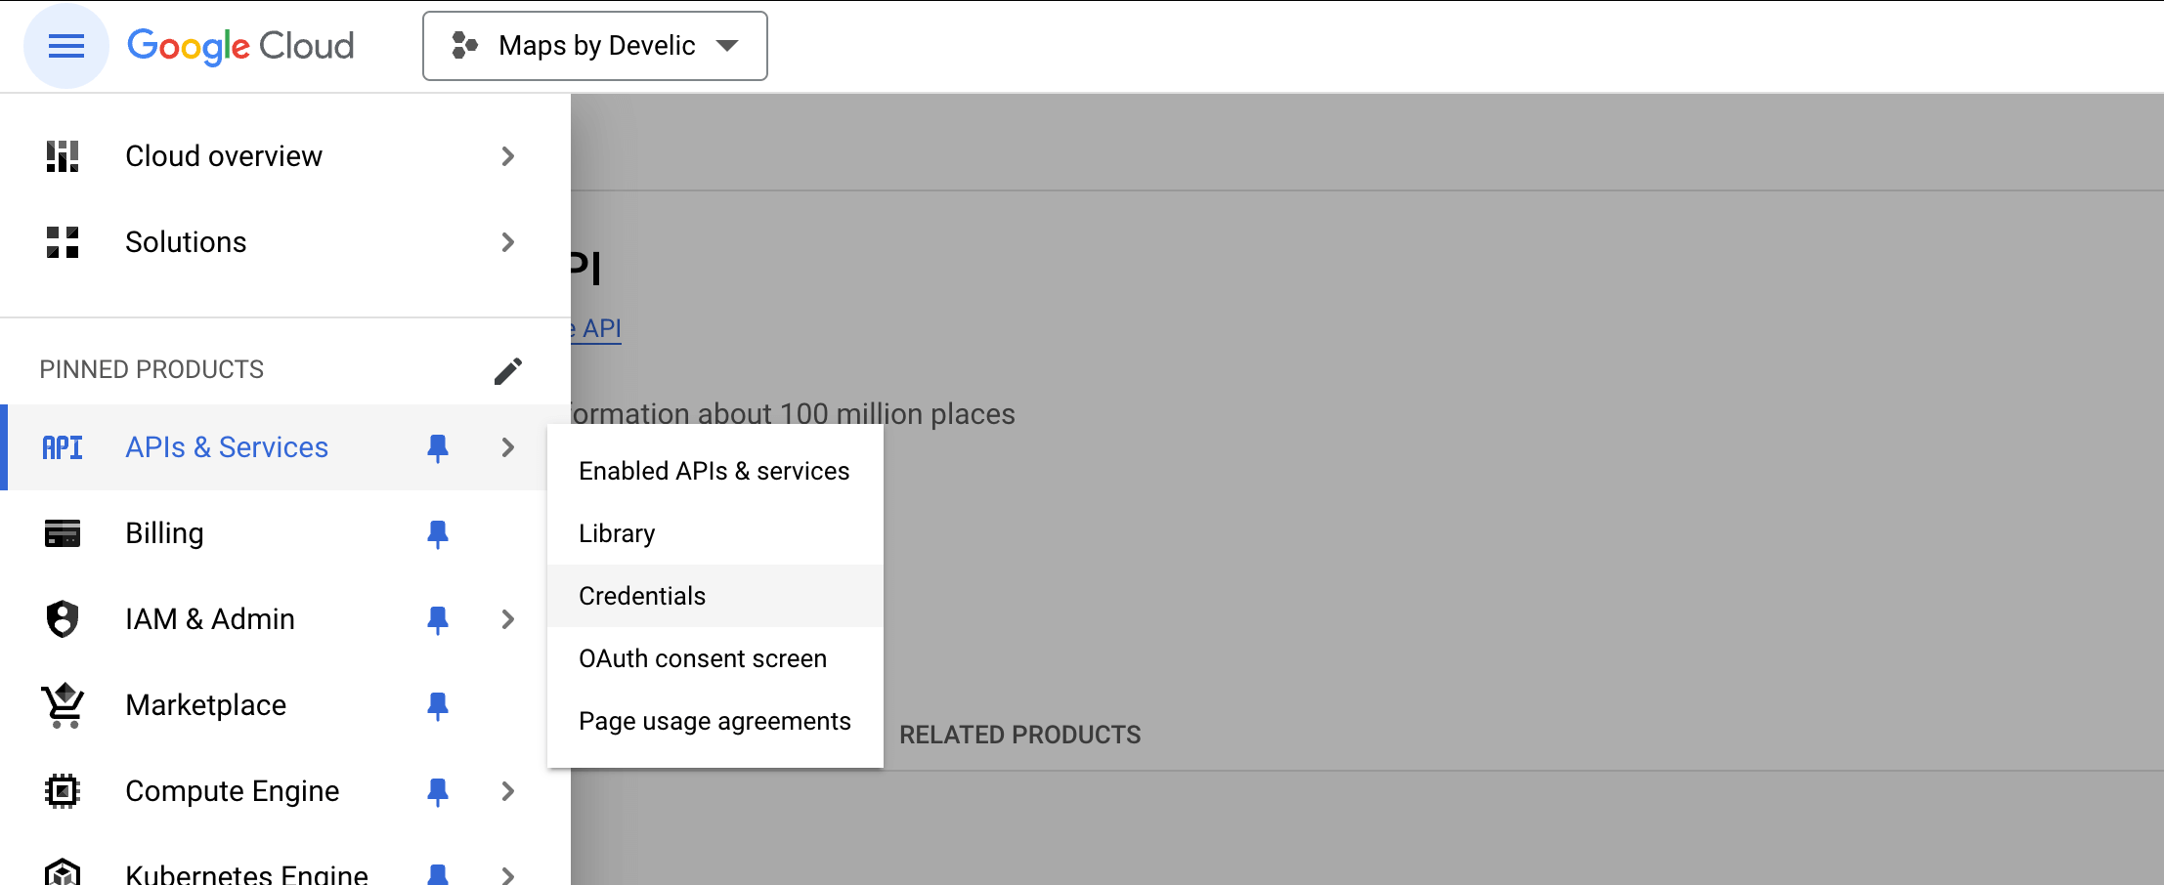Open Enabled APIs & services
The height and width of the screenshot is (885, 2164).
coord(714,471)
